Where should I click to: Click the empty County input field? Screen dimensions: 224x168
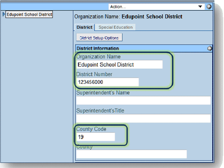pos(131,154)
